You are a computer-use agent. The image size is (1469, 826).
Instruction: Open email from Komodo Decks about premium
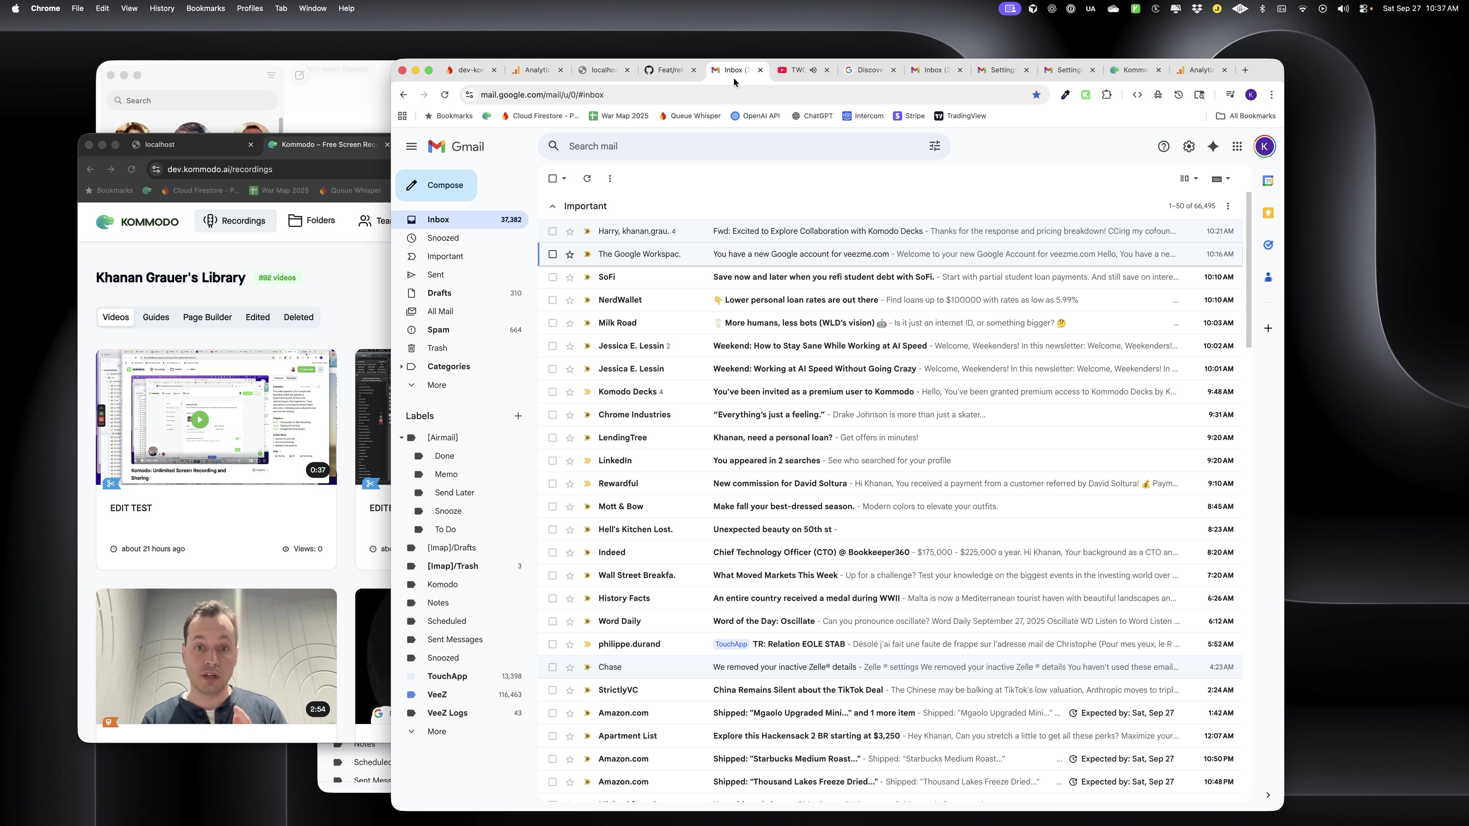(x=890, y=392)
